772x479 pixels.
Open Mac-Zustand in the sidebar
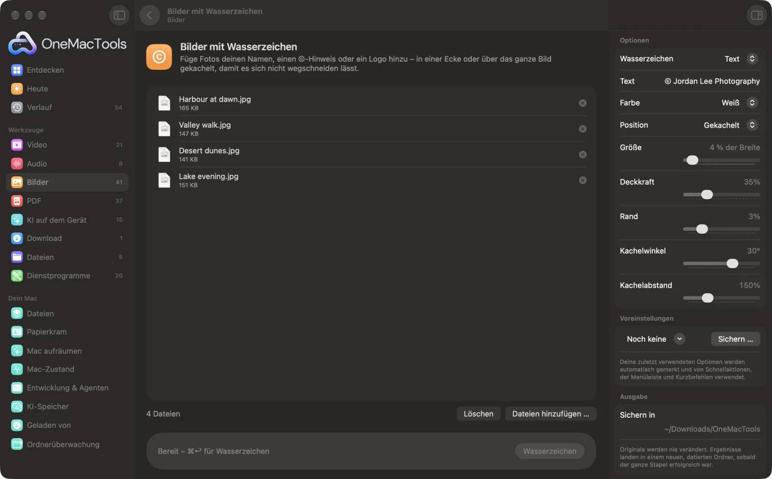(67, 369)
